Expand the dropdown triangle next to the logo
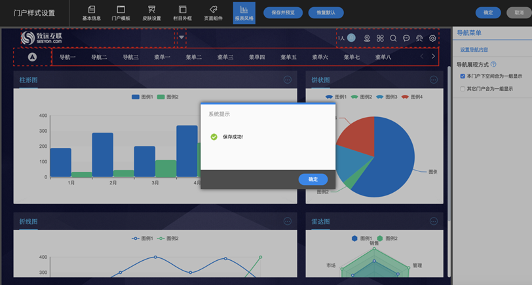 pyautogui.click(x=181, y=39)
